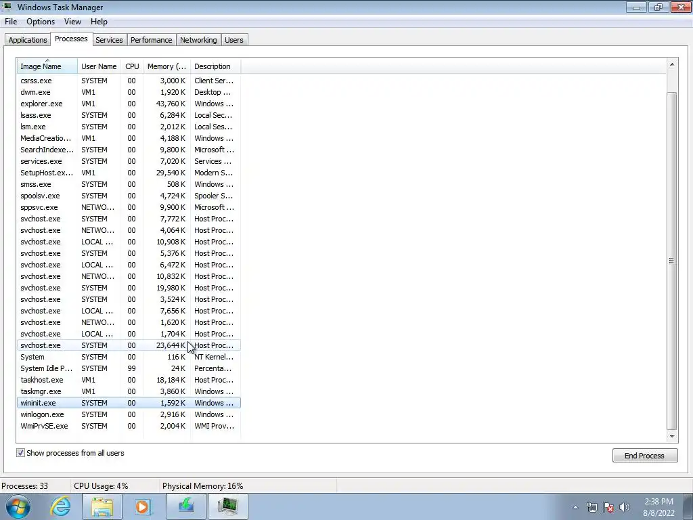Select the lsm.exe process
This screenshot has height=520, width=693.
coord(129,127)
